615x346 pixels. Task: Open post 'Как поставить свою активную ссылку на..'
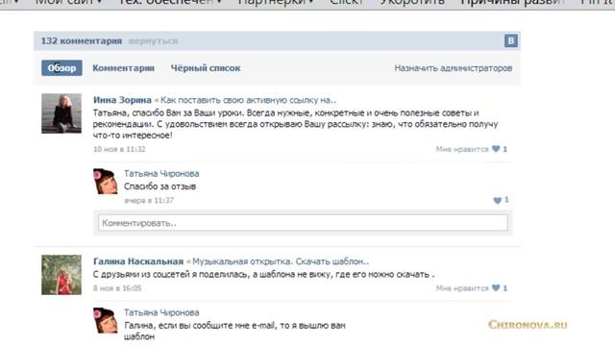pos(248,100)
